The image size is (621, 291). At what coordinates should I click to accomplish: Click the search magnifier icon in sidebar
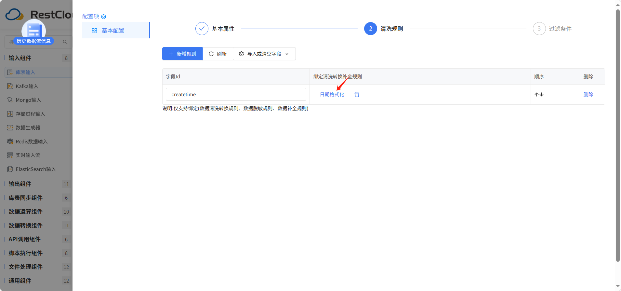point(65,42)
